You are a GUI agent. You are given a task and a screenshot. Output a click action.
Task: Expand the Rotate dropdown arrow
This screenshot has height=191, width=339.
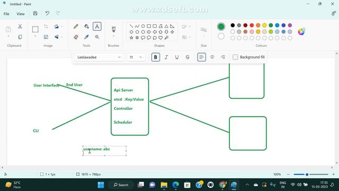[62, 27]
